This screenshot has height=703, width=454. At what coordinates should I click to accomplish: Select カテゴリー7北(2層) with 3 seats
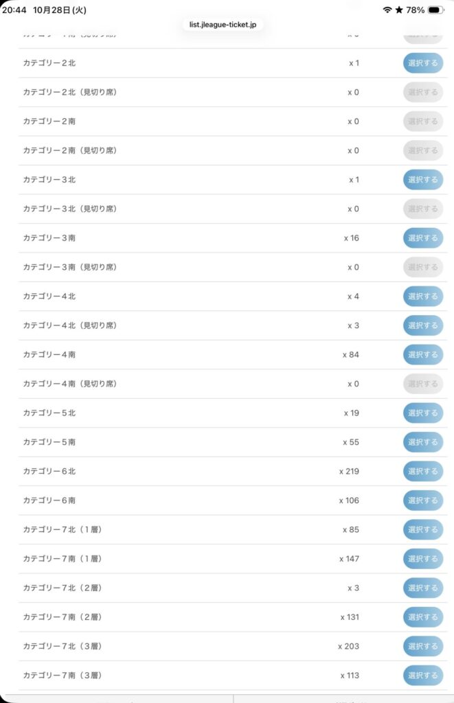422,588
